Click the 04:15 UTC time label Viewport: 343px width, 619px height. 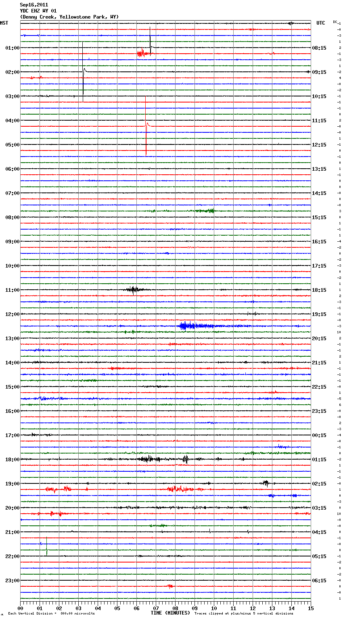tap(319, 532)
